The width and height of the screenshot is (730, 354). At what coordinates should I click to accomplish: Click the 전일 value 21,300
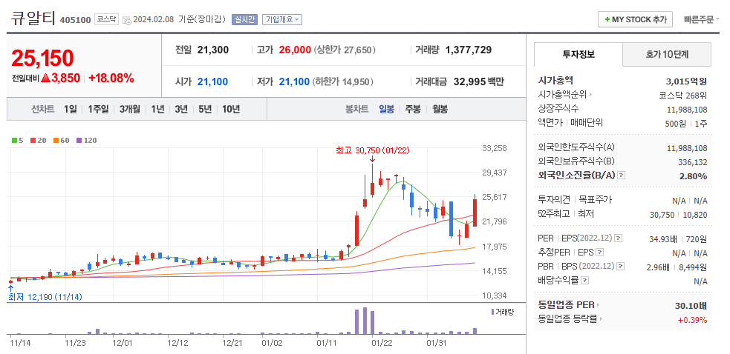tap(212, 50)
